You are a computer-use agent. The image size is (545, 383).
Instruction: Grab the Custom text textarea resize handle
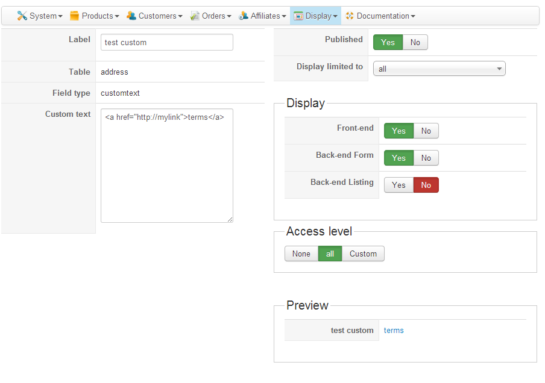(230, 219)
